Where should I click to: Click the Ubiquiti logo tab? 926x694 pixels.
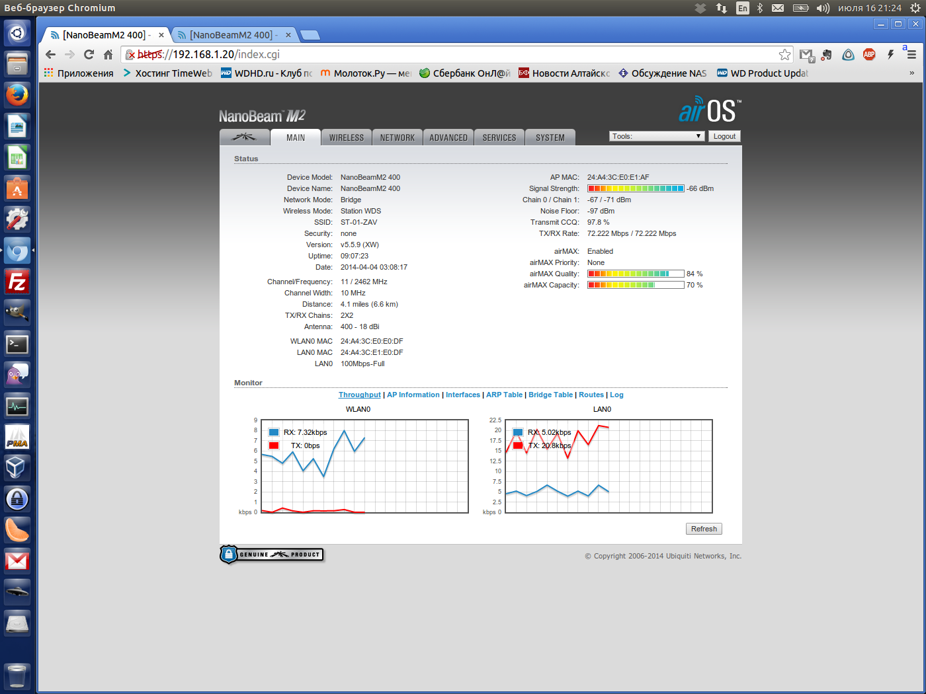click(x=245, y=137)
